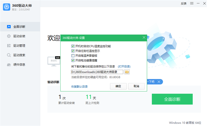Open the hamburger main menu icon
Image resolution: width=207 pixels, height=126 pixels.
(x=192, y=3)
